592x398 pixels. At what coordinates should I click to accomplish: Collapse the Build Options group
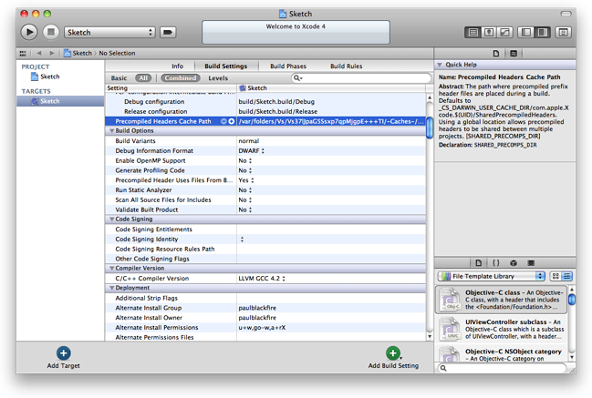coord(112,131)
